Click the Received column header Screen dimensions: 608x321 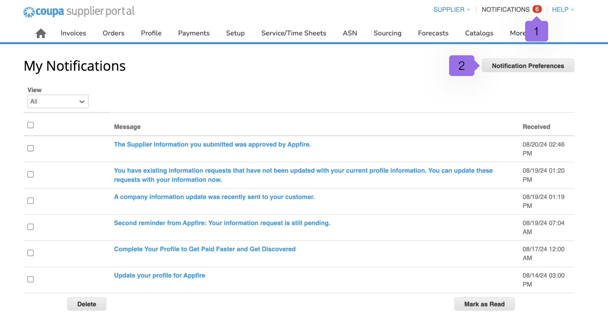click(x=536, y=127)
